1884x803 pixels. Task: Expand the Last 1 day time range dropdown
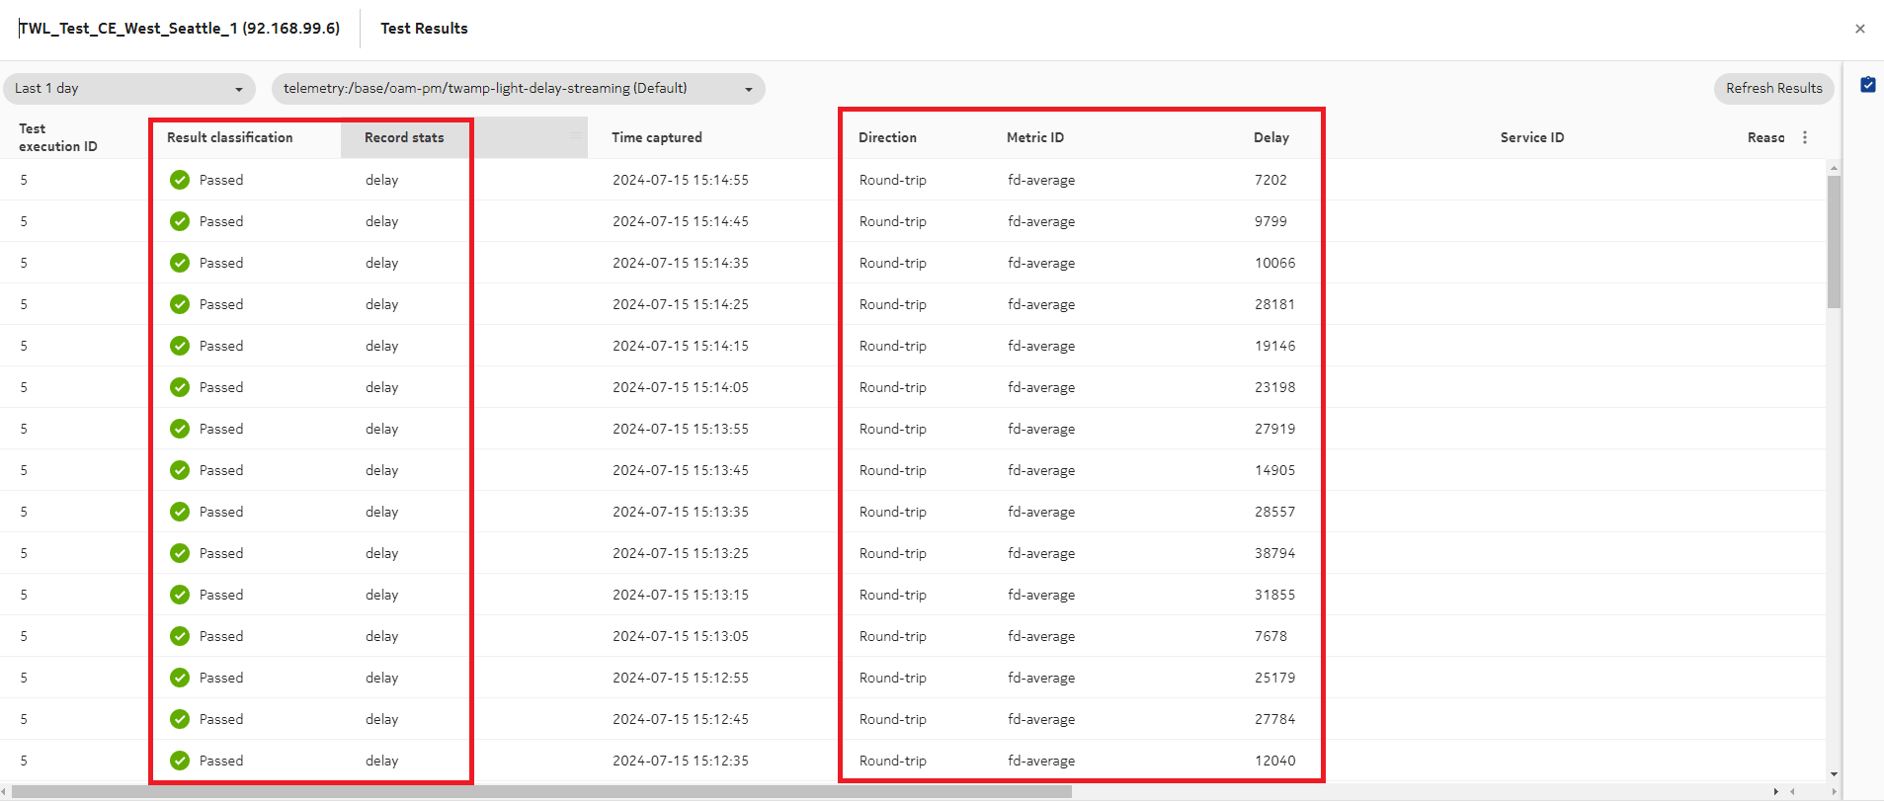pos(128,89)
